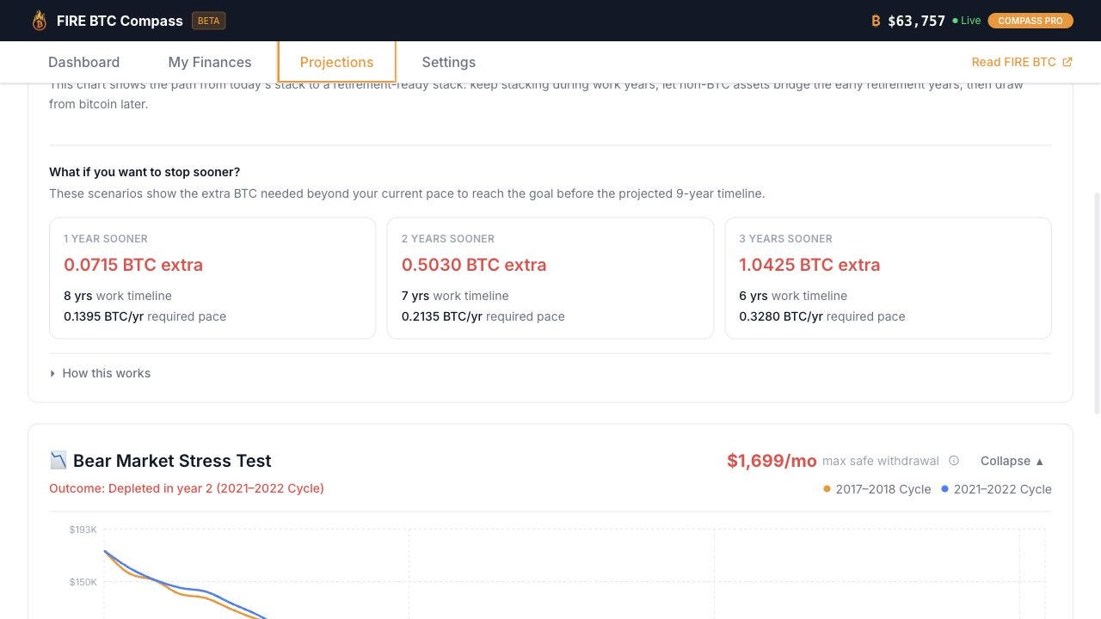
Task: Toggle the 2021–2022 Cycle legend series
Action: [x=995, y=489]
